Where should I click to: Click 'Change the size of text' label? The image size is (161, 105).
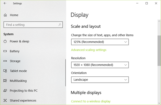point(102,35)
